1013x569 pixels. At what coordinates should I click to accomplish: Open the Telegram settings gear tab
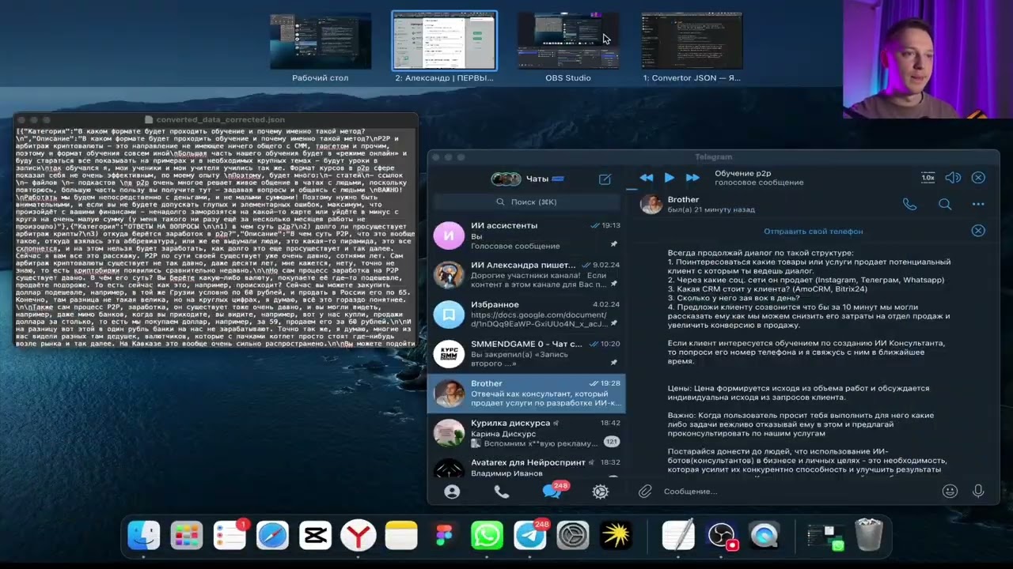tap(601, 492)
